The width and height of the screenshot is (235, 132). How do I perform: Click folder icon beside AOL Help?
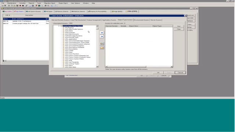click(64, 60)
